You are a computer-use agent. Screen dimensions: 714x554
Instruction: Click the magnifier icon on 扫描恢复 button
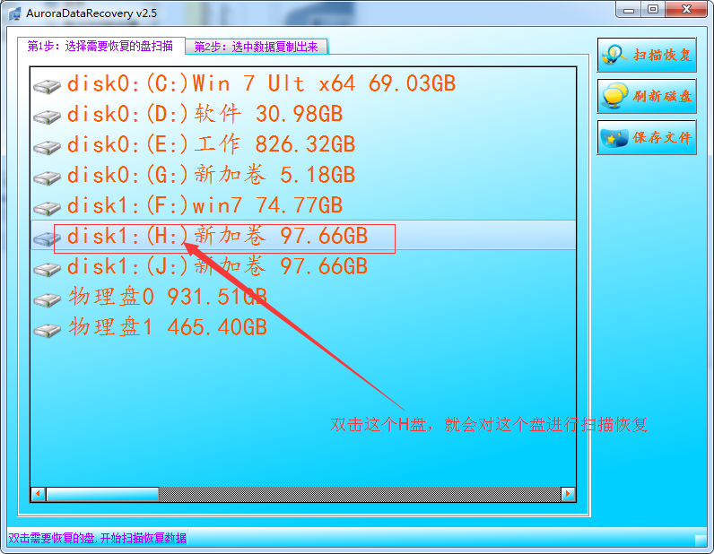(x=614, y=55)
